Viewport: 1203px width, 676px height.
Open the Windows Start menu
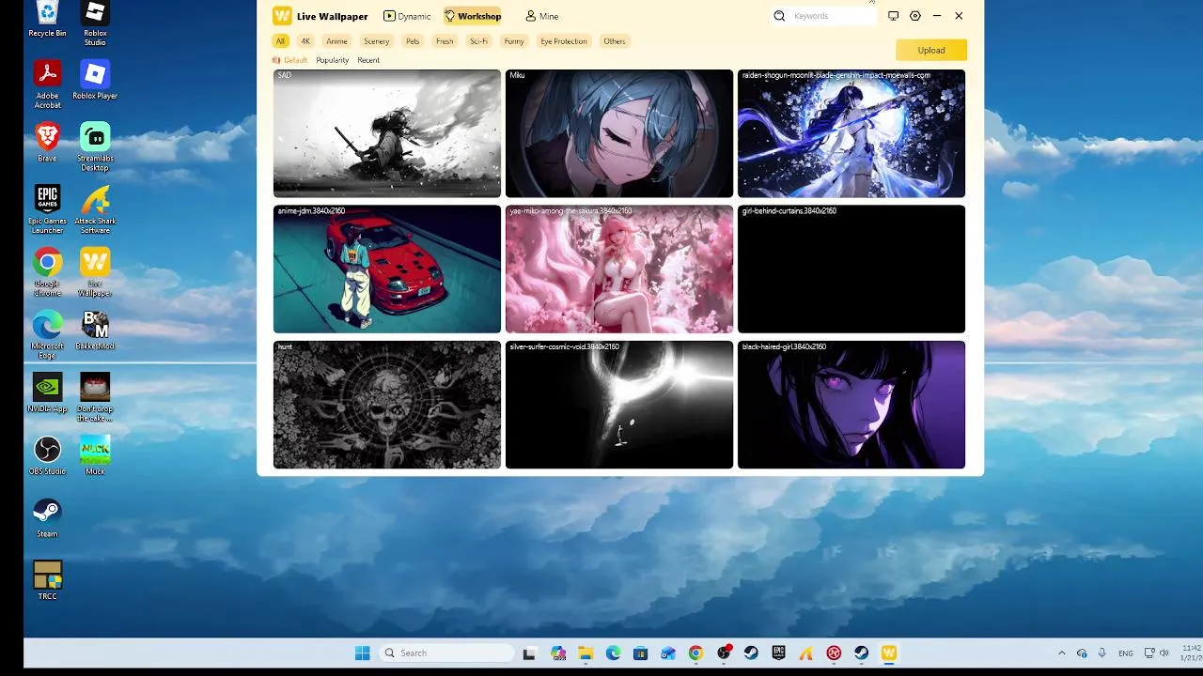coord(363,653)
